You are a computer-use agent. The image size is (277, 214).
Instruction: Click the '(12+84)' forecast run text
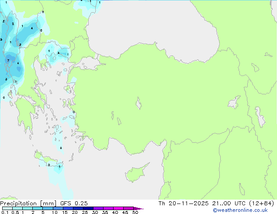262,204
